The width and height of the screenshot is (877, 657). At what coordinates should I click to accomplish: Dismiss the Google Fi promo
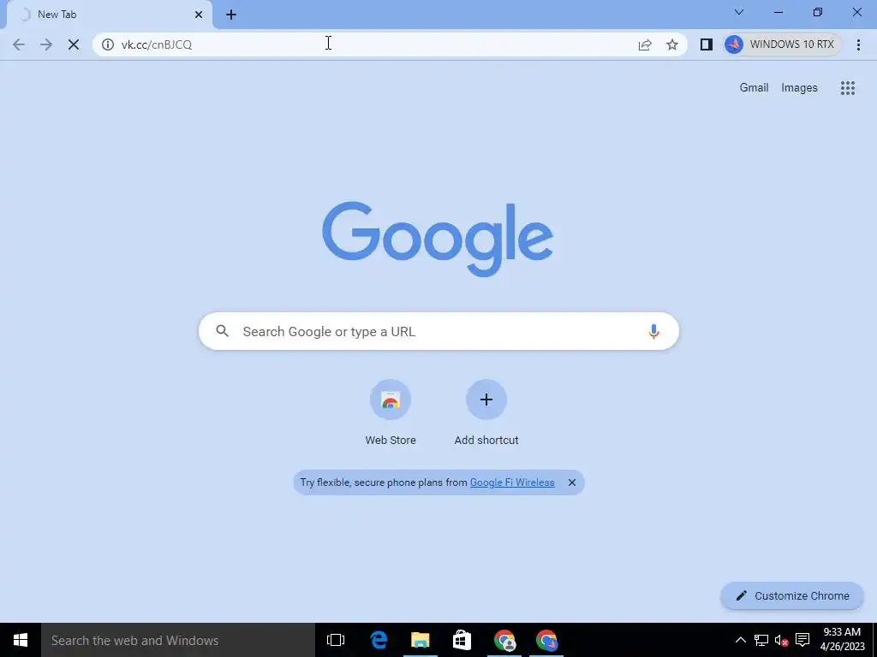tap(571, 482)
